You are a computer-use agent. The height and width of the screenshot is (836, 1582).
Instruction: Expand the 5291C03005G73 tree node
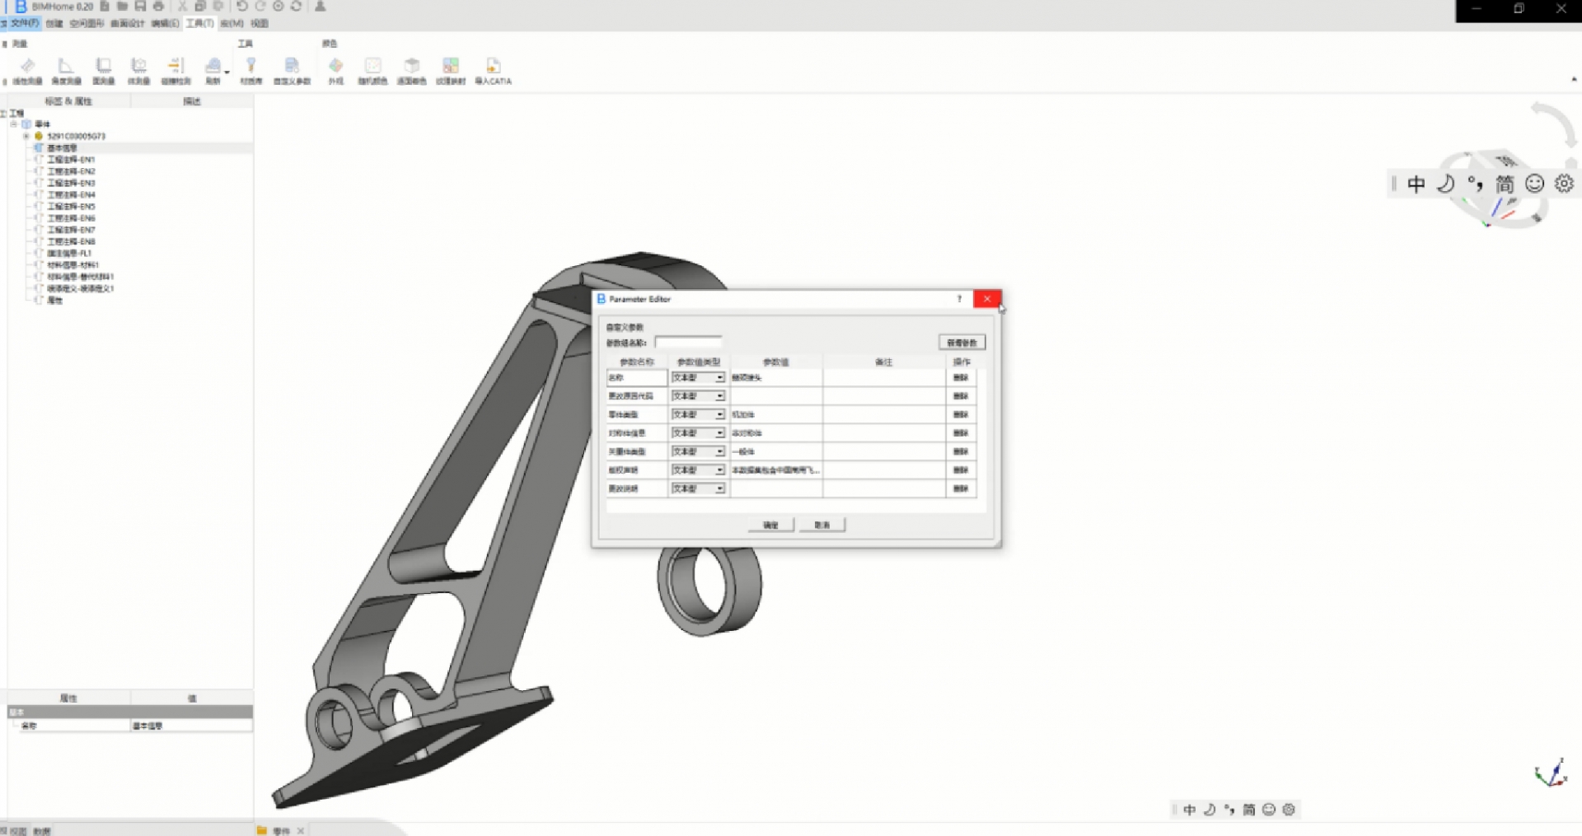tap(26, 136)
